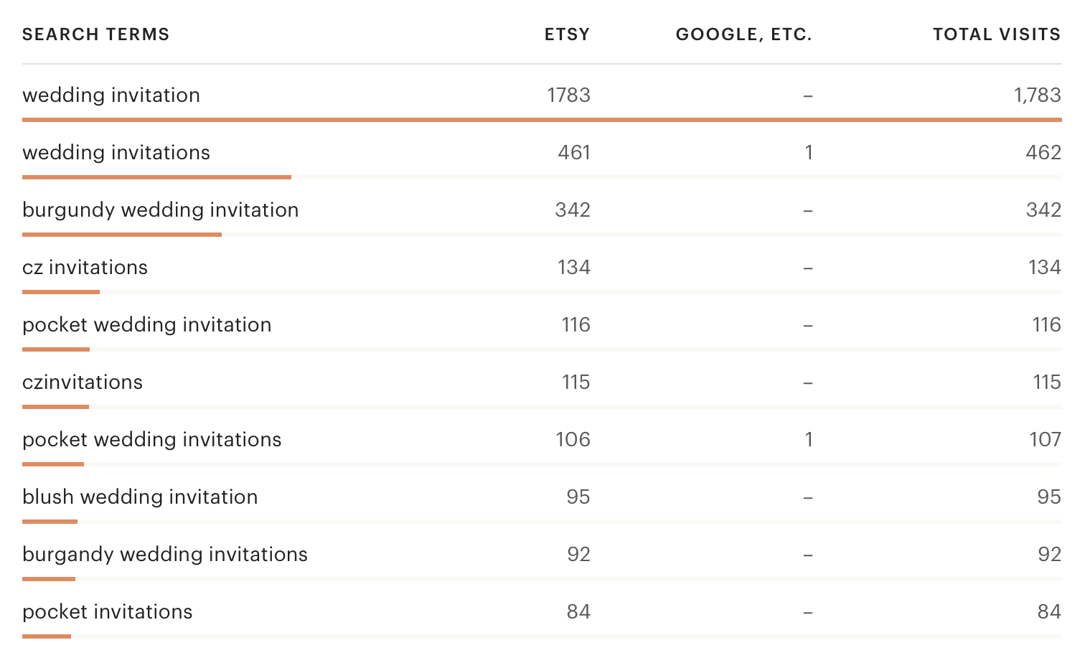
Task: Click 'burgandy wedding invitations' search term
Action: point(165,554)
